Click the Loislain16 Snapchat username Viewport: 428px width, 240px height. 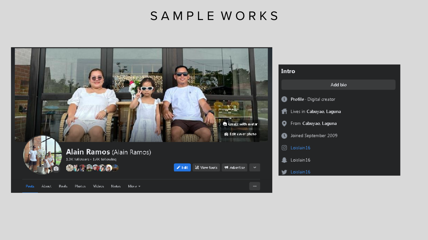click(300, 160)
